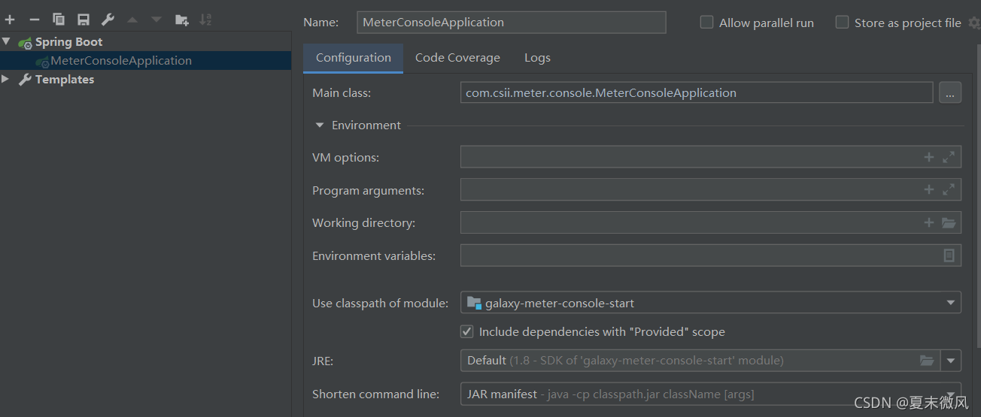Open the Environment variables editor icon
The height and width of the screenshot is (417, 981).
(949, 255)
